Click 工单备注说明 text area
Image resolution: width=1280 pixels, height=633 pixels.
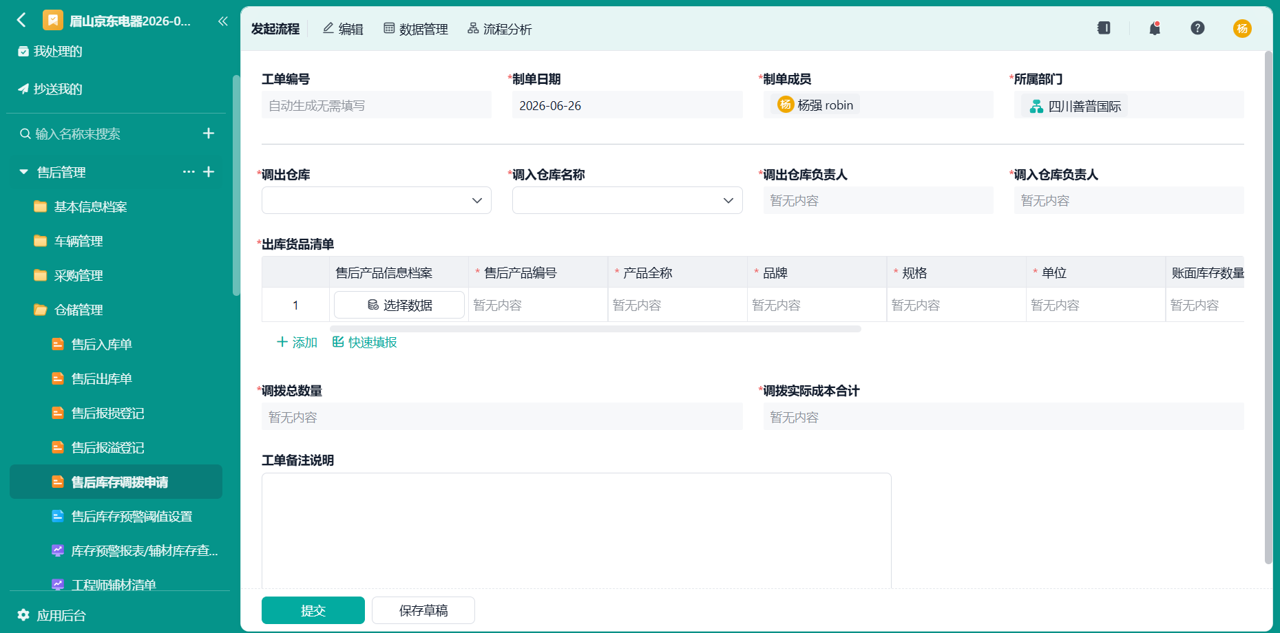coord(576,530)
